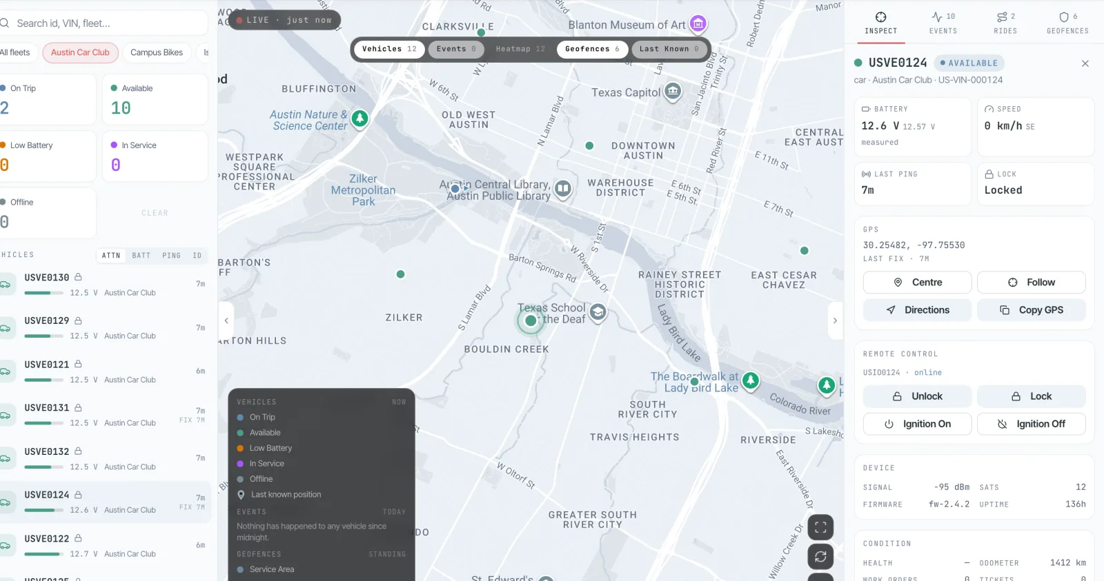The height and width of the screenshot is (581, 1104).
Task: Click Follow button
Action: (1031, 283)
